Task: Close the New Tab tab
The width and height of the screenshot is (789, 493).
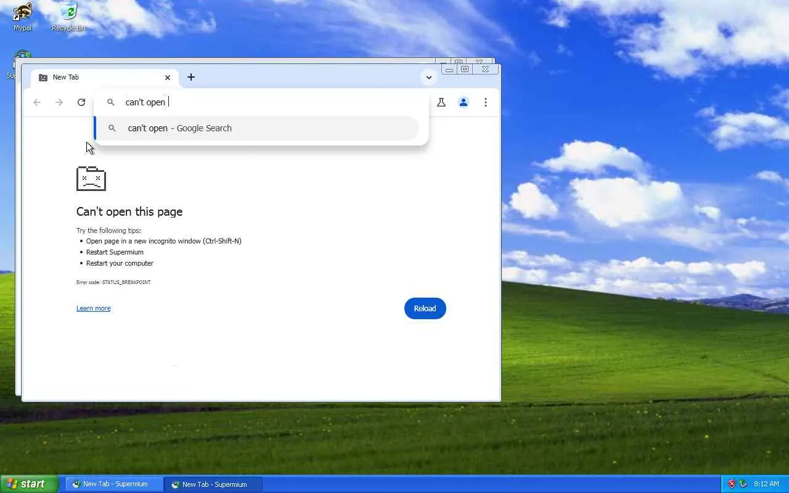Action: (x=168, y=78)
